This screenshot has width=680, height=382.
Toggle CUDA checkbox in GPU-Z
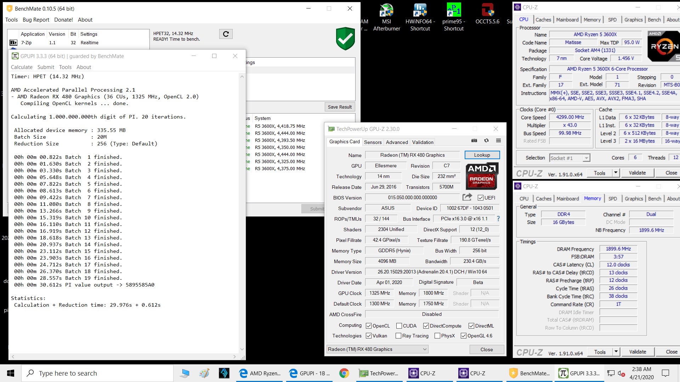(399, 326)
